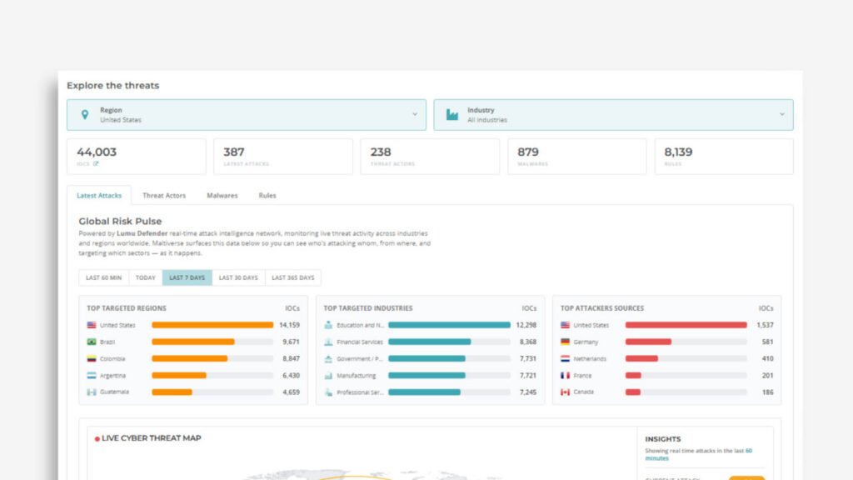The image size is (853, 480).
Task: Open external link icon beside IOCs
Action: (x=96, y=164)
